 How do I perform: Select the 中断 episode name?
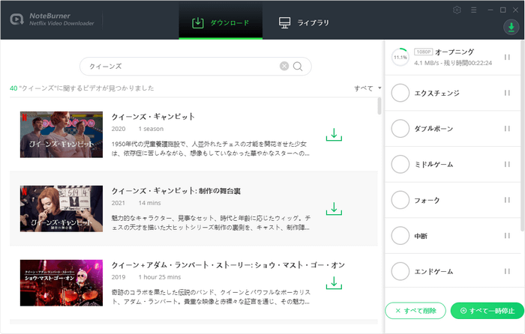pos(421,236)
